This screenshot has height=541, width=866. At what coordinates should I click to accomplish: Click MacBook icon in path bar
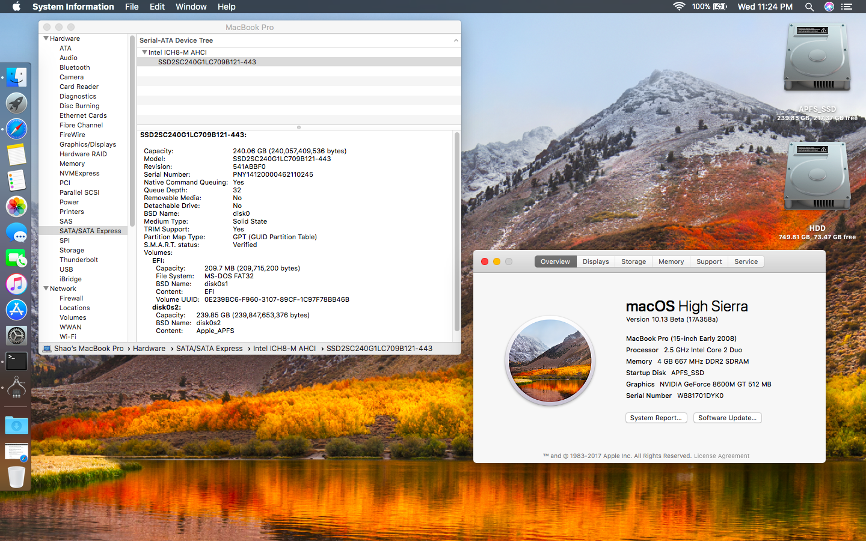(x=47, y=349)
